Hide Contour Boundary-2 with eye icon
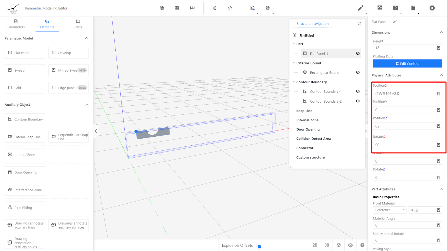The height and width of the screenshot is (251, 447). coord(358,101)
